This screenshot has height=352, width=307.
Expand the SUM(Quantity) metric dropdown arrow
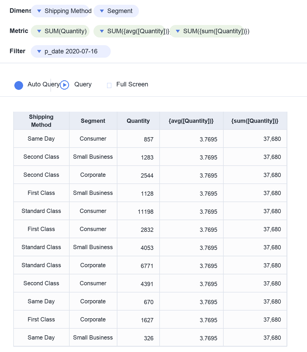(39, 31)
